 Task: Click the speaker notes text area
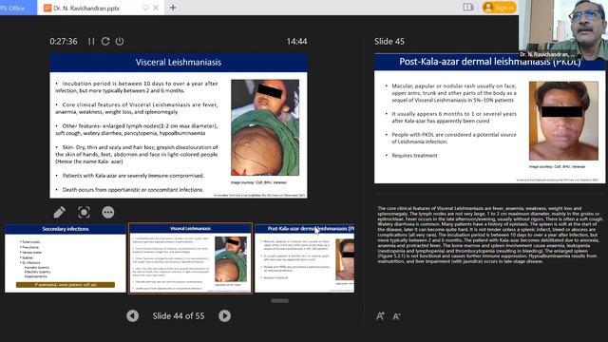(x=490, y=235)
